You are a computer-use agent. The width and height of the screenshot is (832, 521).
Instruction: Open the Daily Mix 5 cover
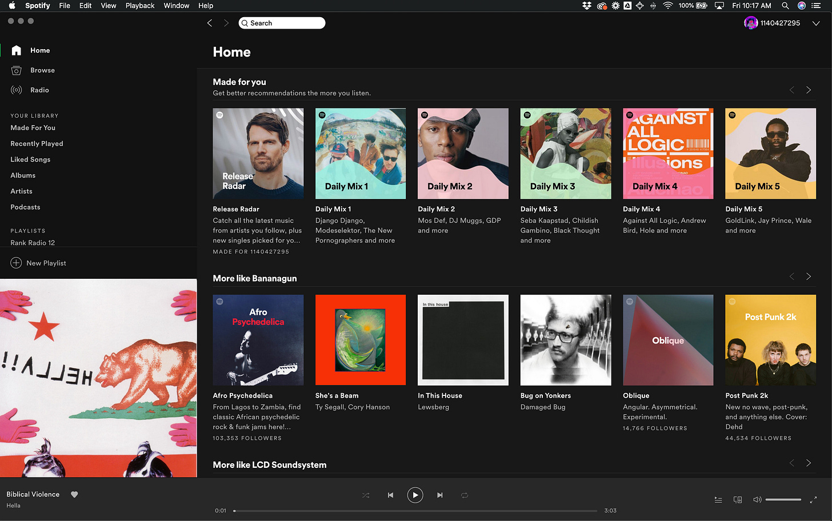(x=771, y=154)
